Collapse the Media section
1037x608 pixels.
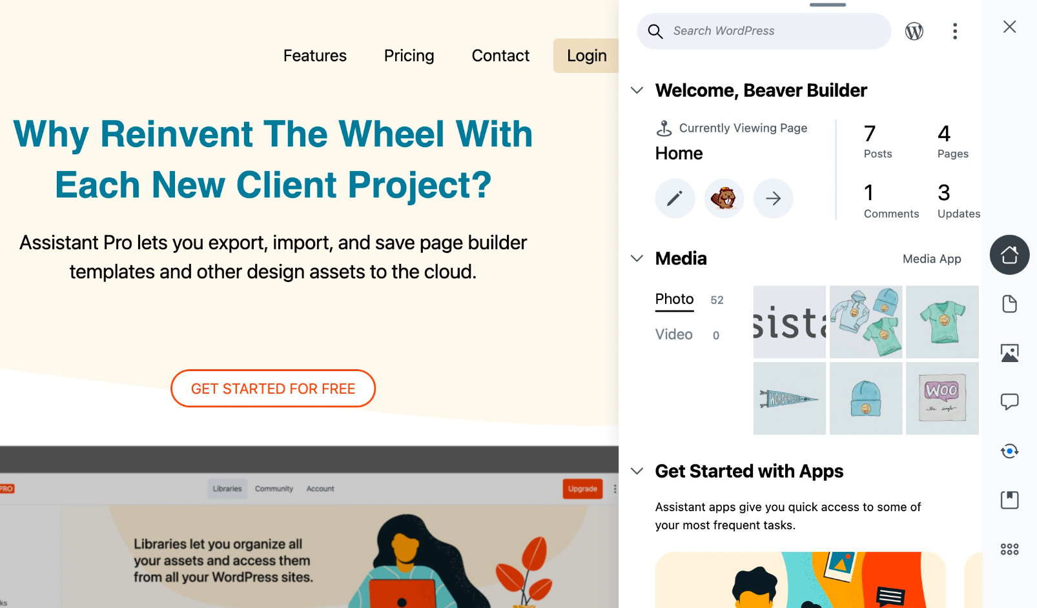[637, 259]
